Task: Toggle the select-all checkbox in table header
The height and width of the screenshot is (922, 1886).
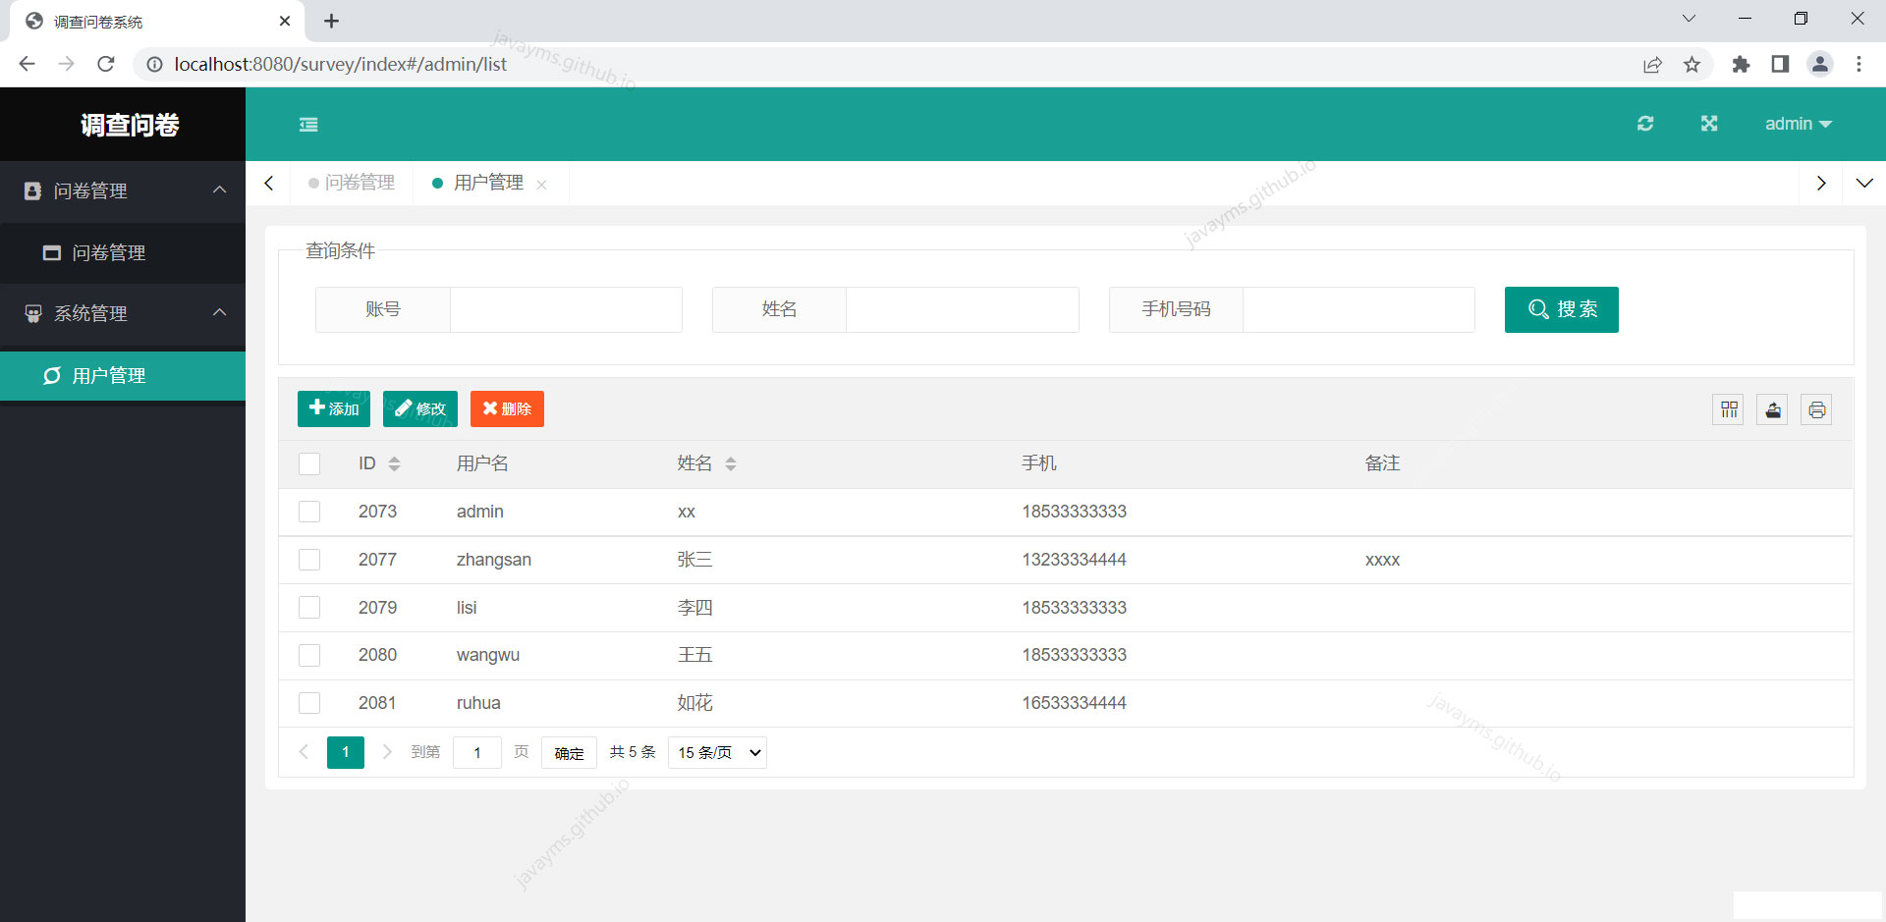Action: (309, 462)
